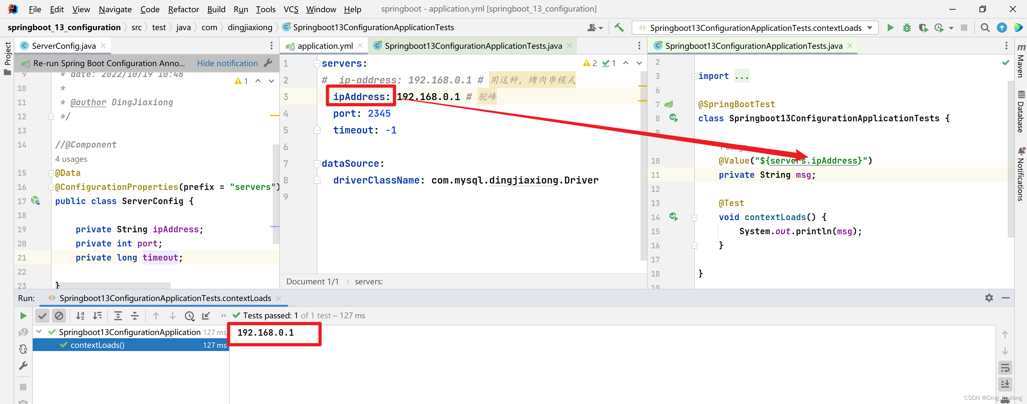Select the ServerConfig.java tab
The height and width of the screenshot is (404, 1027).
[x=64, y=46]
